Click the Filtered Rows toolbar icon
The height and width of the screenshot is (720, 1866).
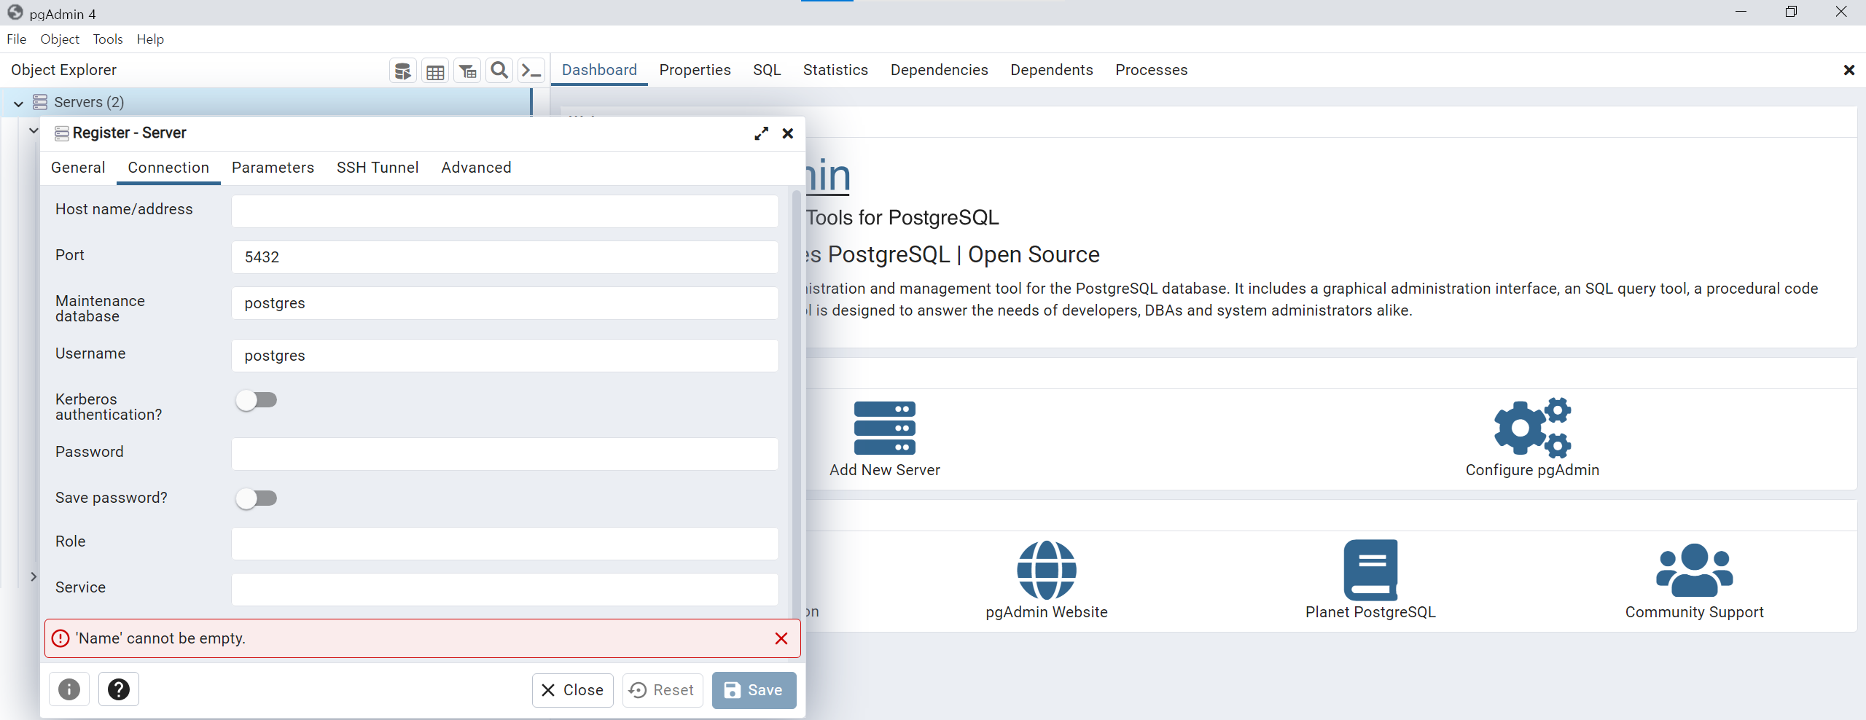[467, 71]
